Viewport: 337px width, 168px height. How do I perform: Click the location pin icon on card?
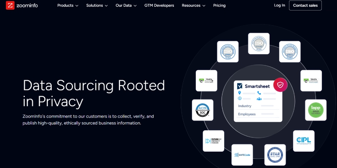point(239,93)
